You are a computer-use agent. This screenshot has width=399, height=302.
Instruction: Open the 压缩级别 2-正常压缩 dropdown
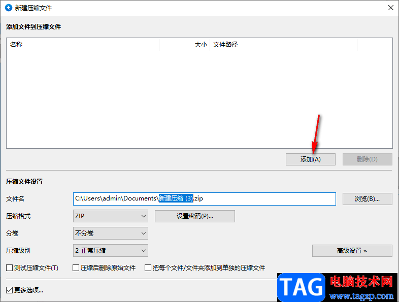111,251
